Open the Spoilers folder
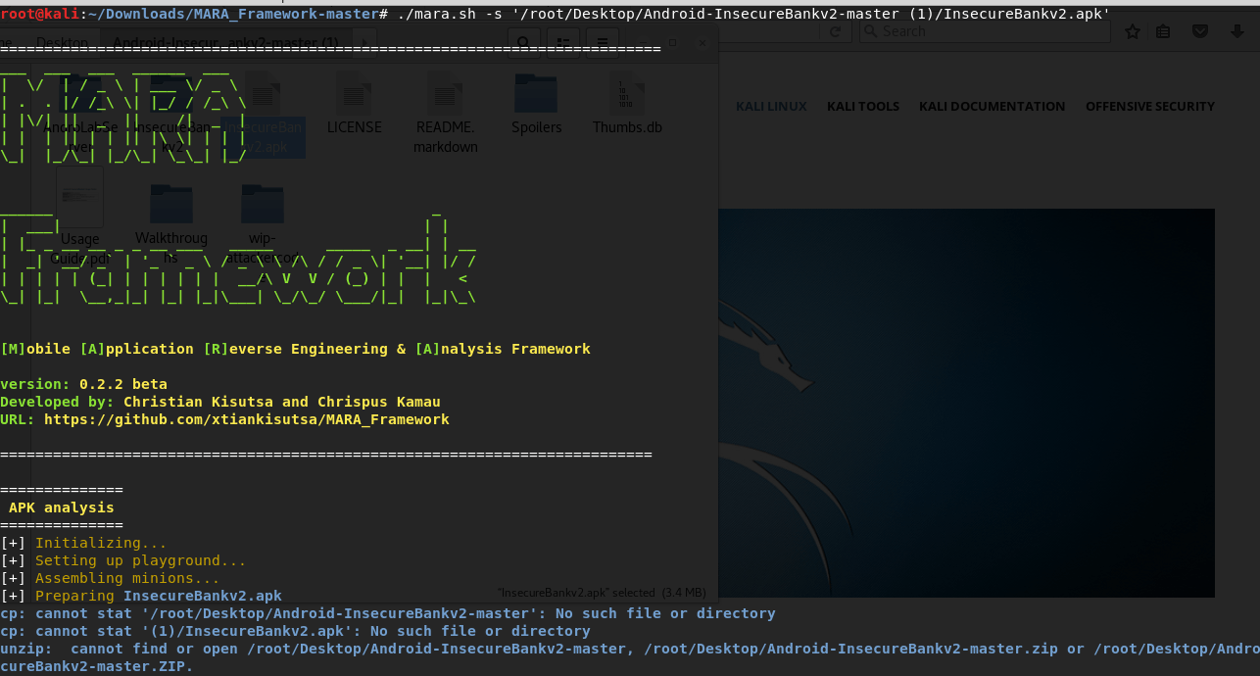This screenshot has width=1260, height=676. (536, 96)
